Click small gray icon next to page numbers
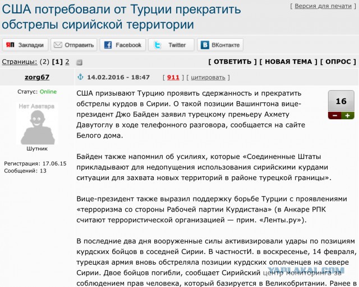This screenshot has height=287, width=359. pos(79,62)
